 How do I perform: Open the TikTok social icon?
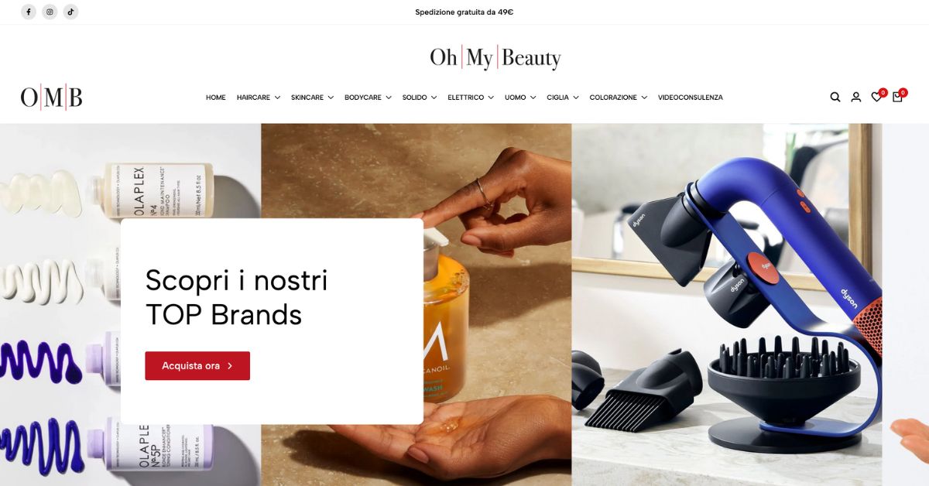[70, 12]
